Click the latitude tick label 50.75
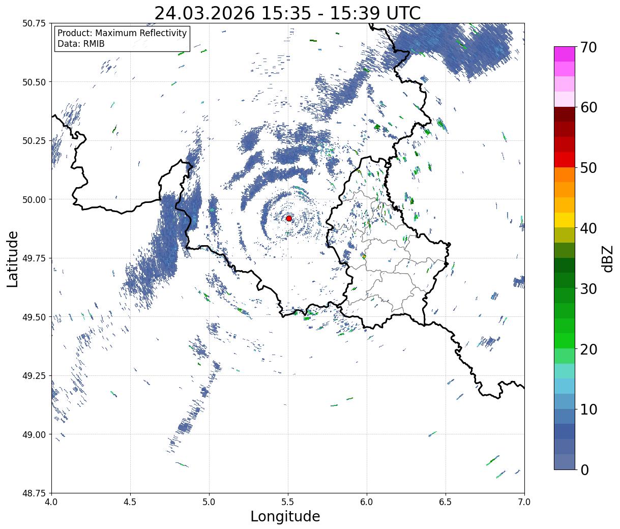The image size is (620, 529). 34,23
